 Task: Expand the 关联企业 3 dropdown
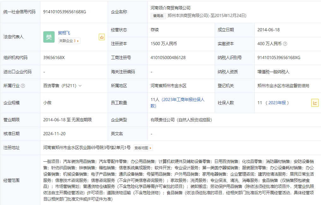(69, 41)
